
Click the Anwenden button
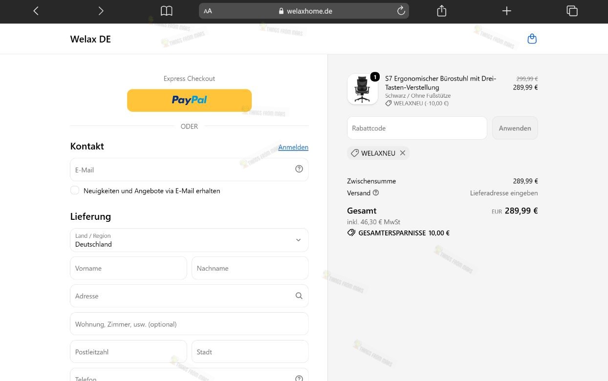tap(515, 128)
